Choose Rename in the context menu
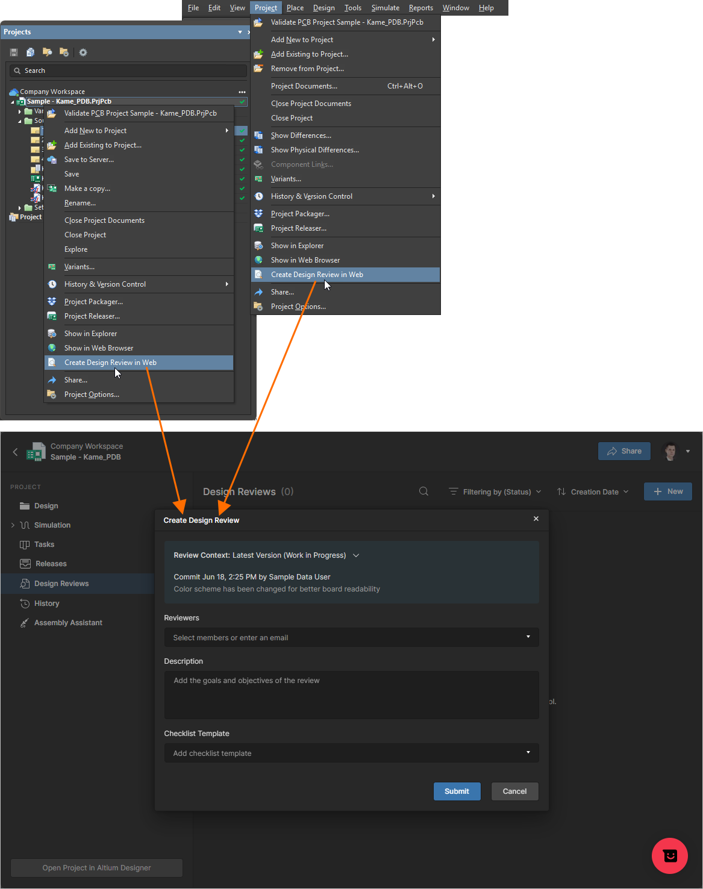The height and width of the screenshot is (889, 703). pos(139,203)
